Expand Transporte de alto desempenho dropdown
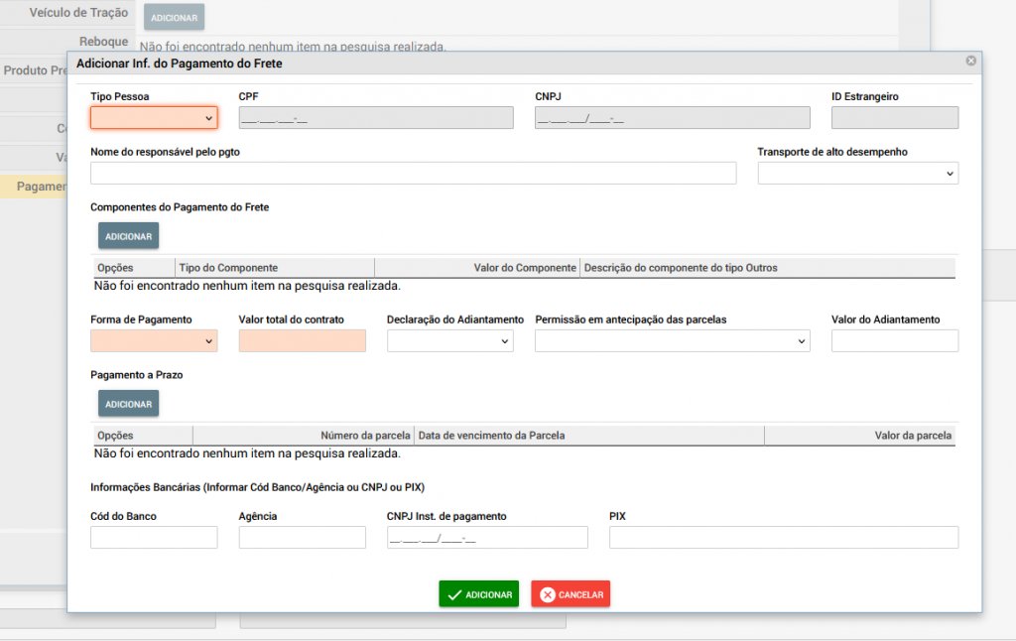Viewport: 1016px width, 641px height. (x=857, y=174)
